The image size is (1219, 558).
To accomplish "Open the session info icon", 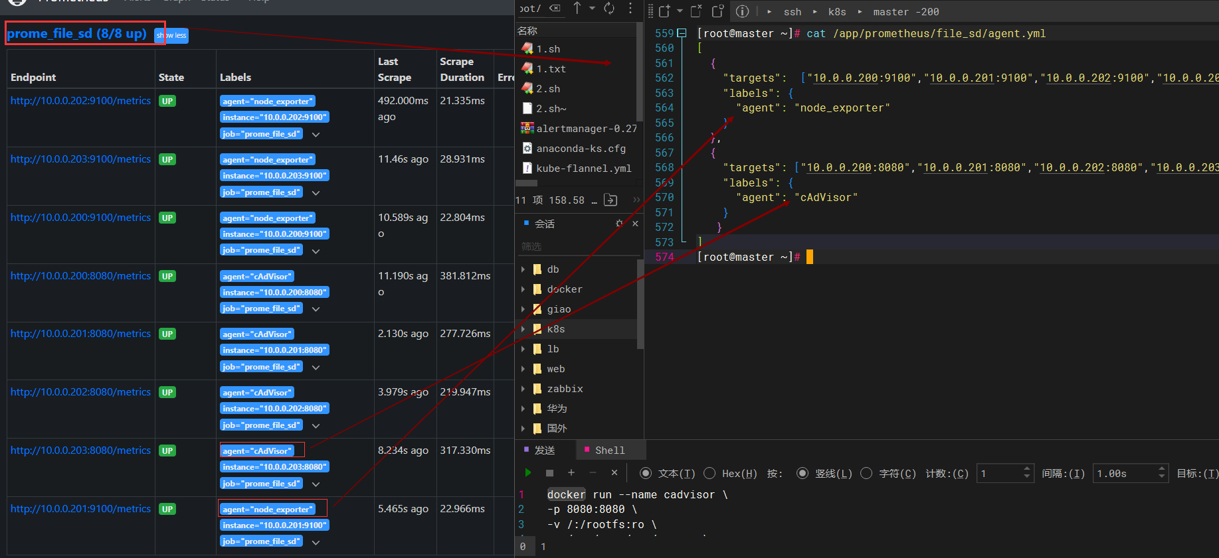I will pyautogui.click(x=743, y=11).
